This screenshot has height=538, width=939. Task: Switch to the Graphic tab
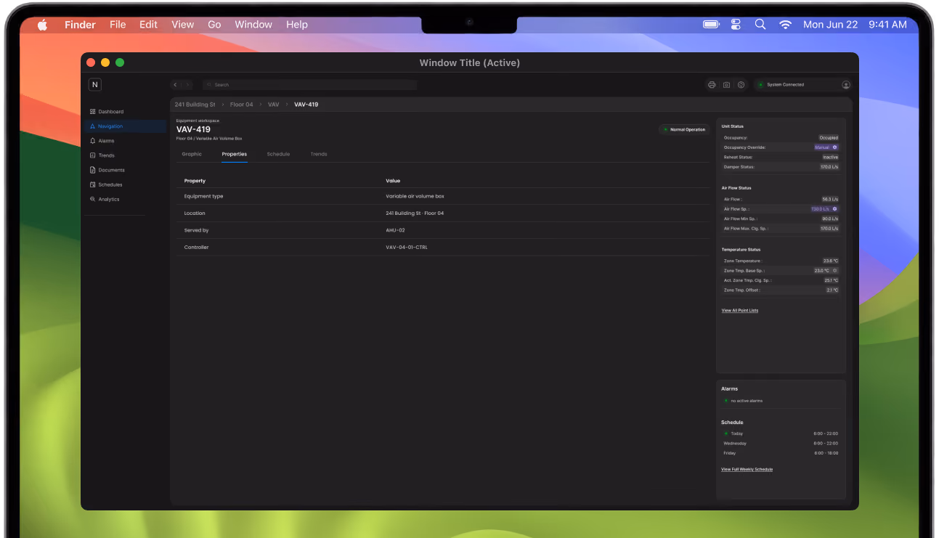192,154
